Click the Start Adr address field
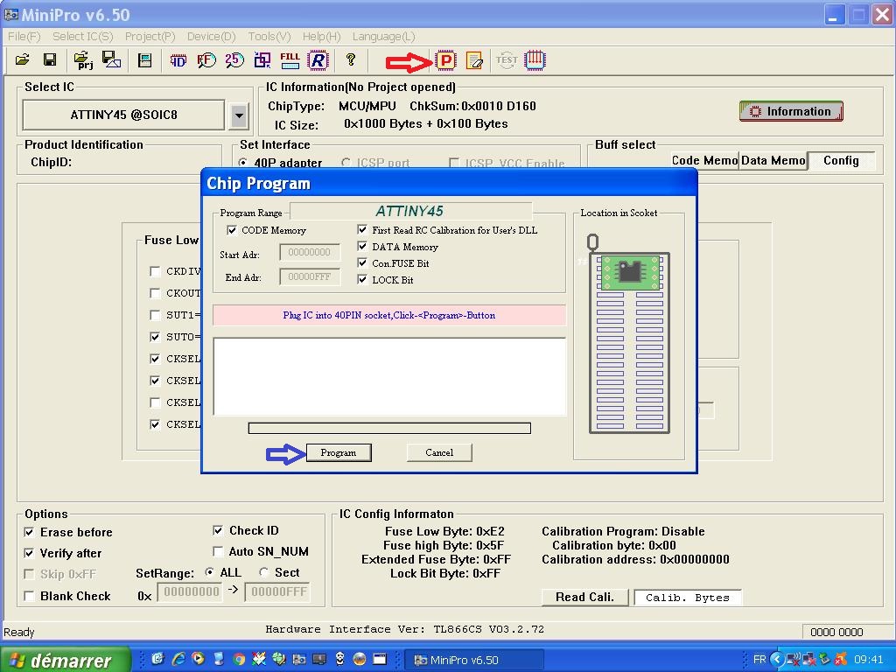The height and width of the screenshot is (672, 896). click(x=310, y=252)
